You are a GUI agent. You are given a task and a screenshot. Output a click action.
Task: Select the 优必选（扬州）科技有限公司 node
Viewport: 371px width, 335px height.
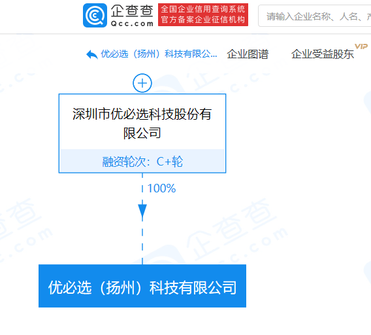142,286
